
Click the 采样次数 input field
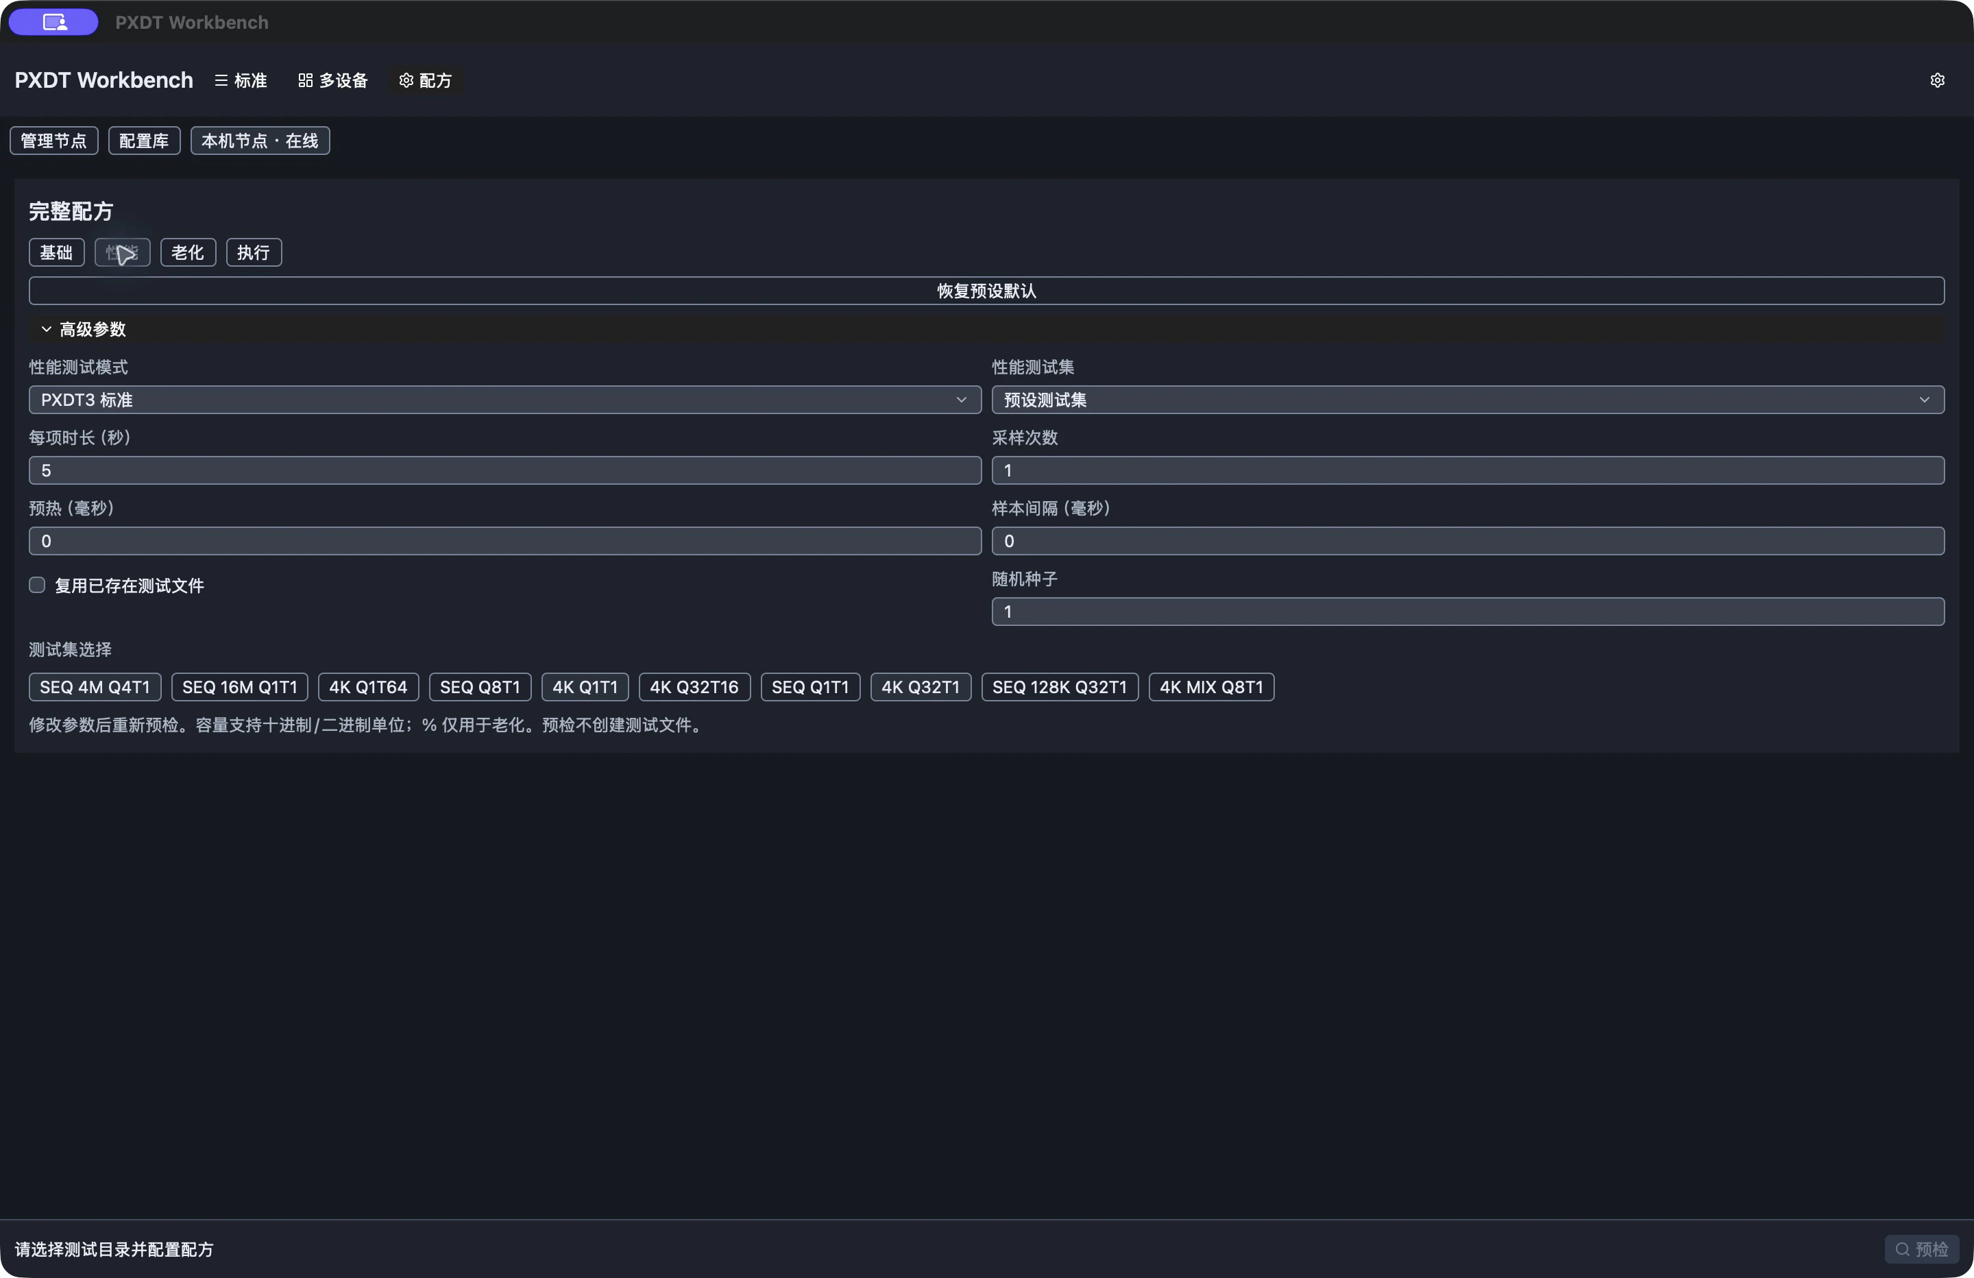tap(1468, 470)
